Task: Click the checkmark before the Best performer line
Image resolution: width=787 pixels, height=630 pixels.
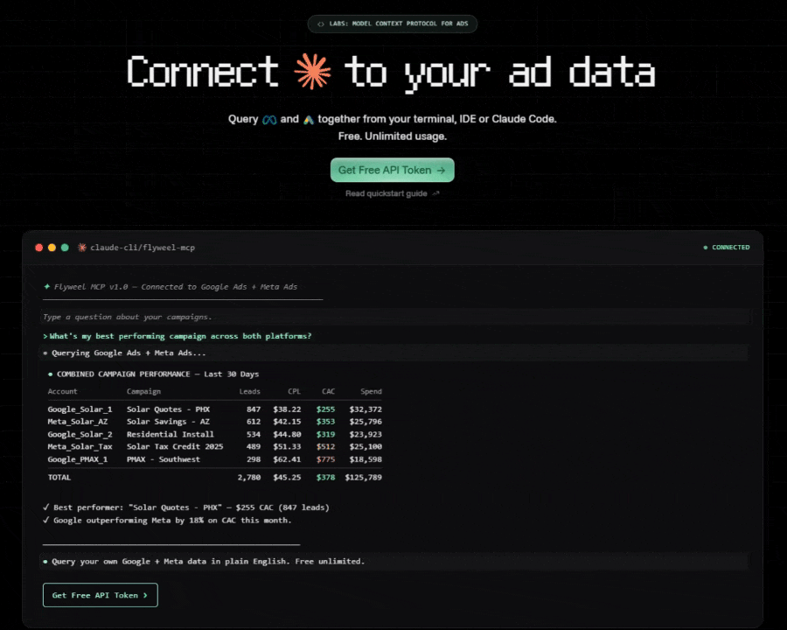Action: click(46, 506)
